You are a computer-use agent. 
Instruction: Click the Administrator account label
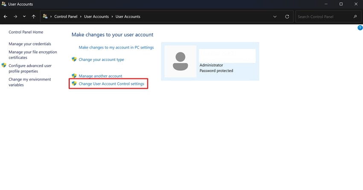211,65
